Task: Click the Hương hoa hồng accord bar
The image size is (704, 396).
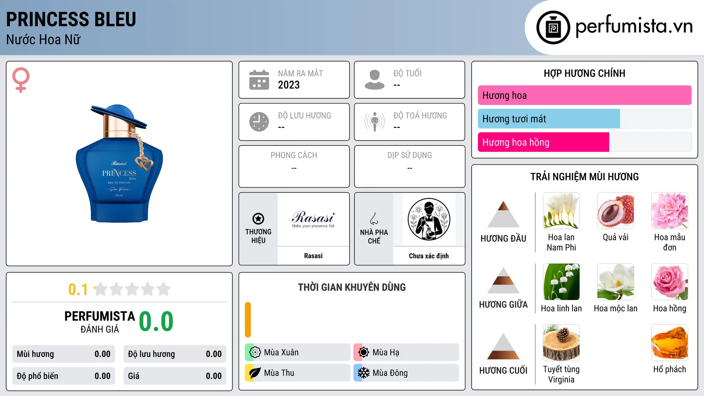Action: click(584, 142)
